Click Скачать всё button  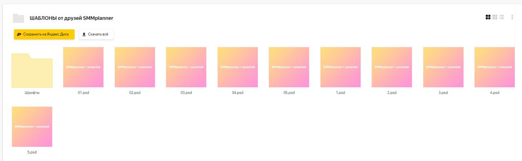pos(96,34)
